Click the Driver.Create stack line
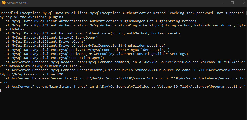 tap(85, 46)
